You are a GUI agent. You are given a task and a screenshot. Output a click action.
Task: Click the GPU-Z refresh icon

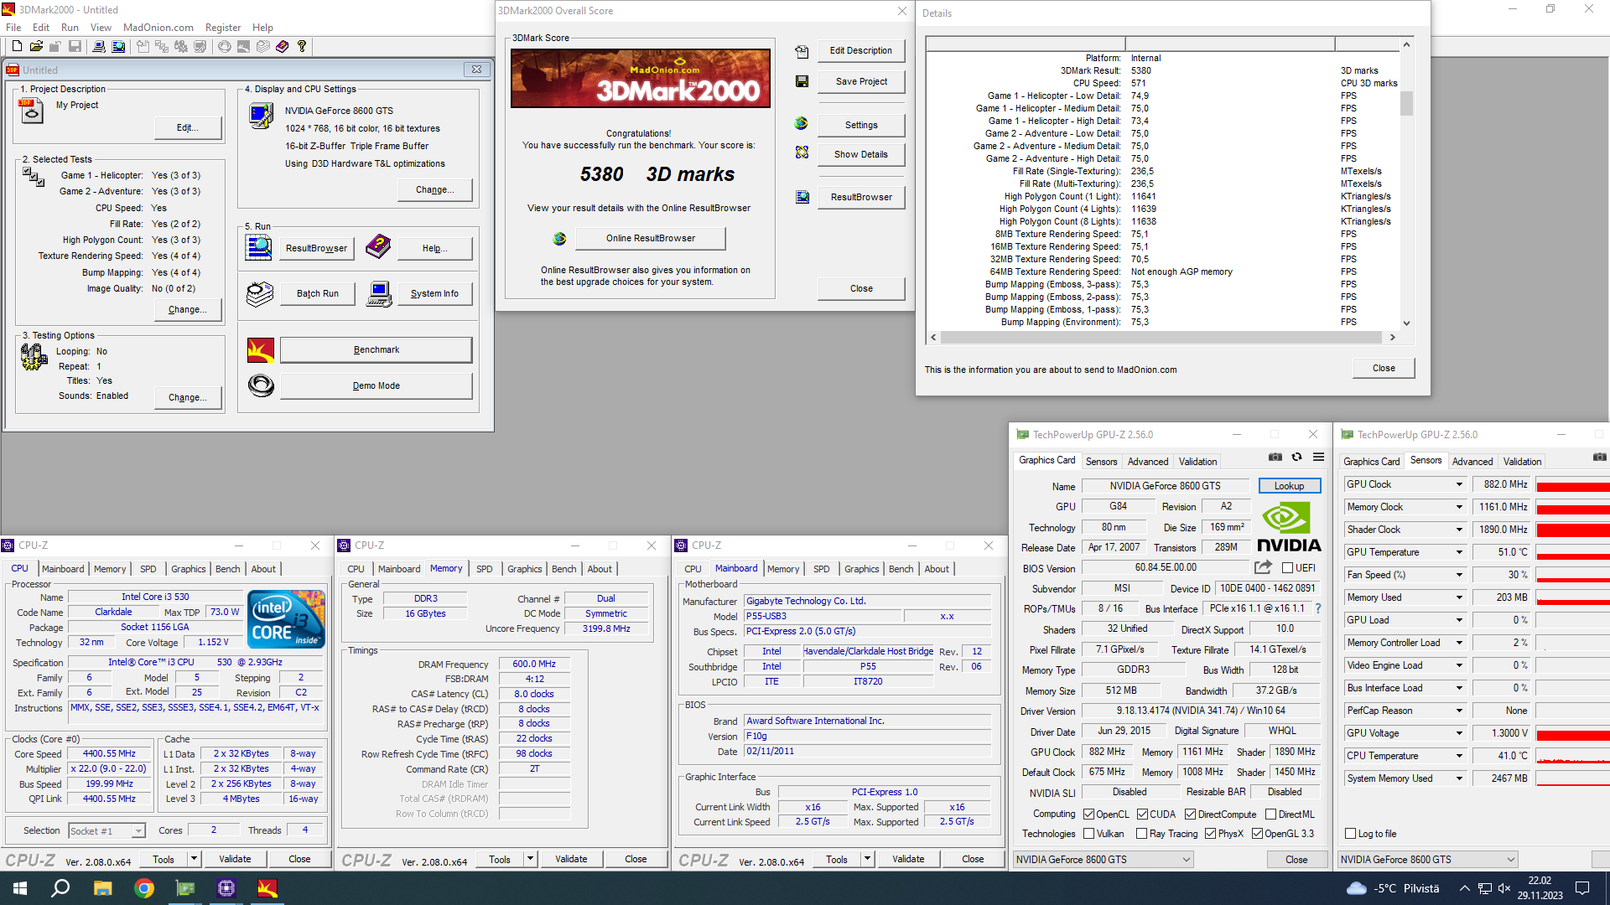tap(1296, 458)
